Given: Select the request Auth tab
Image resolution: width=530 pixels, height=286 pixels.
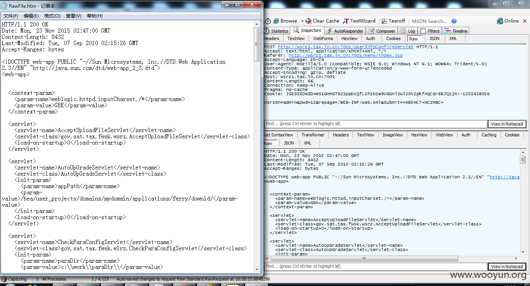Looking at the screenshot, I should 371,38.
